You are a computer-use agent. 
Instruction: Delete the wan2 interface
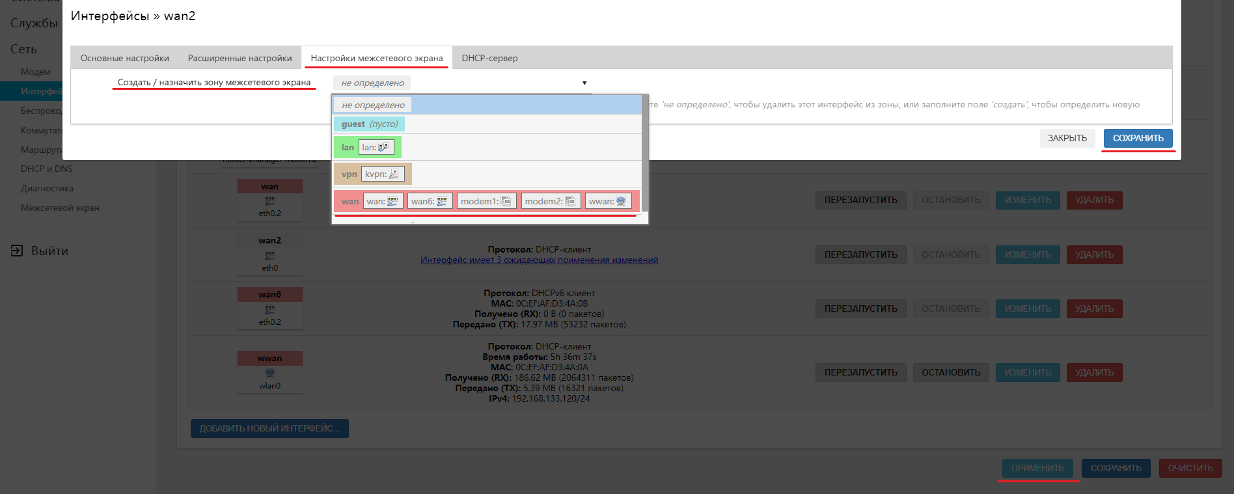tap(1095, 255)
